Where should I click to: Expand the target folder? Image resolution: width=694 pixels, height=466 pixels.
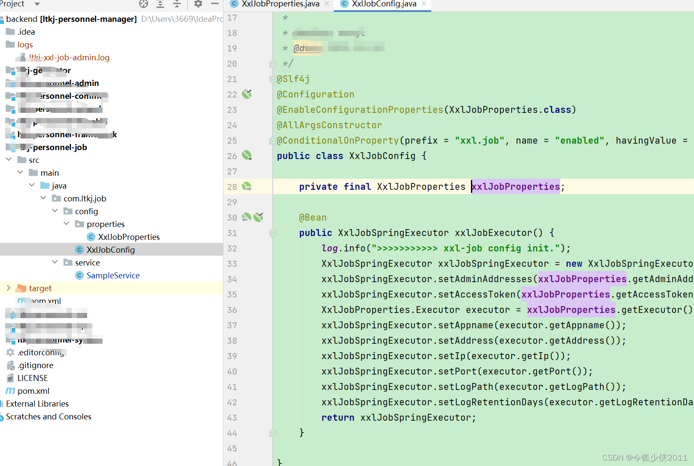click(9, 288)
